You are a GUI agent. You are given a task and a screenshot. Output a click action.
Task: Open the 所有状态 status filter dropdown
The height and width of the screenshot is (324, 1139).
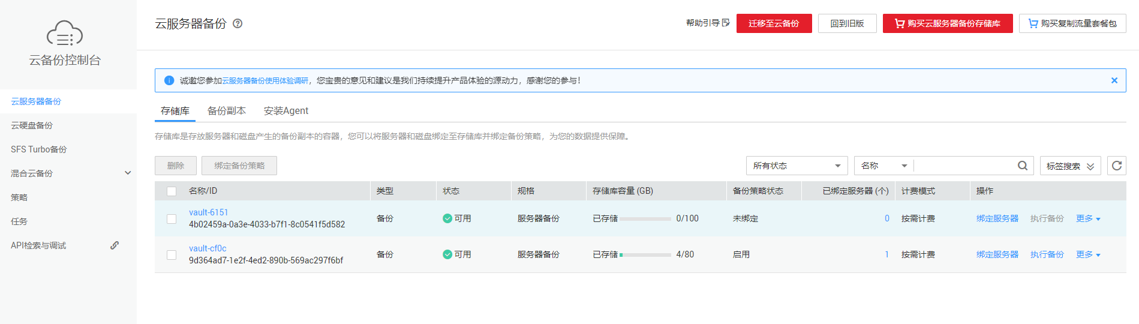coord(797,166)
